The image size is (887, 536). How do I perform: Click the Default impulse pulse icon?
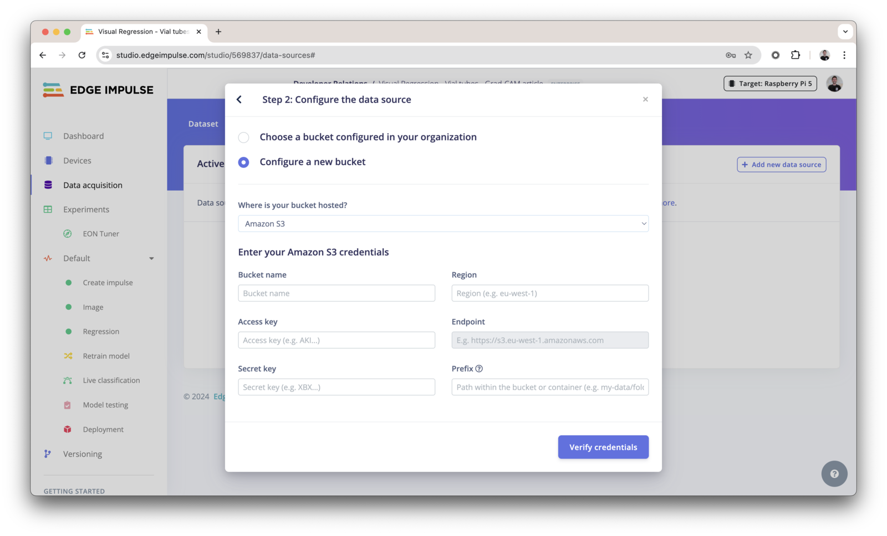(48, 258)
